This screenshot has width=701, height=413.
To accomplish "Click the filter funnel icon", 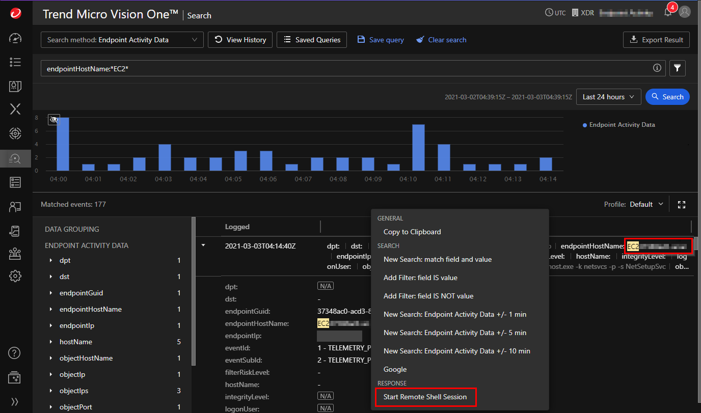I will click(x=677, y=68).
